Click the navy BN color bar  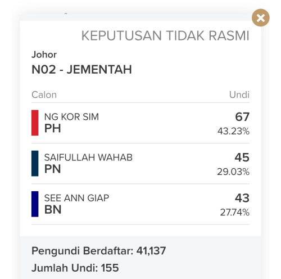(x=35, y=204)
